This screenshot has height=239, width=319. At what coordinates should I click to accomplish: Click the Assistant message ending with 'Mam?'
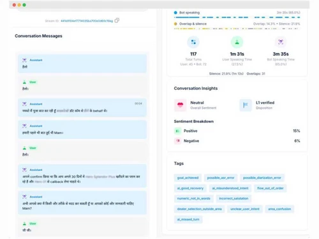pos(82,203)
